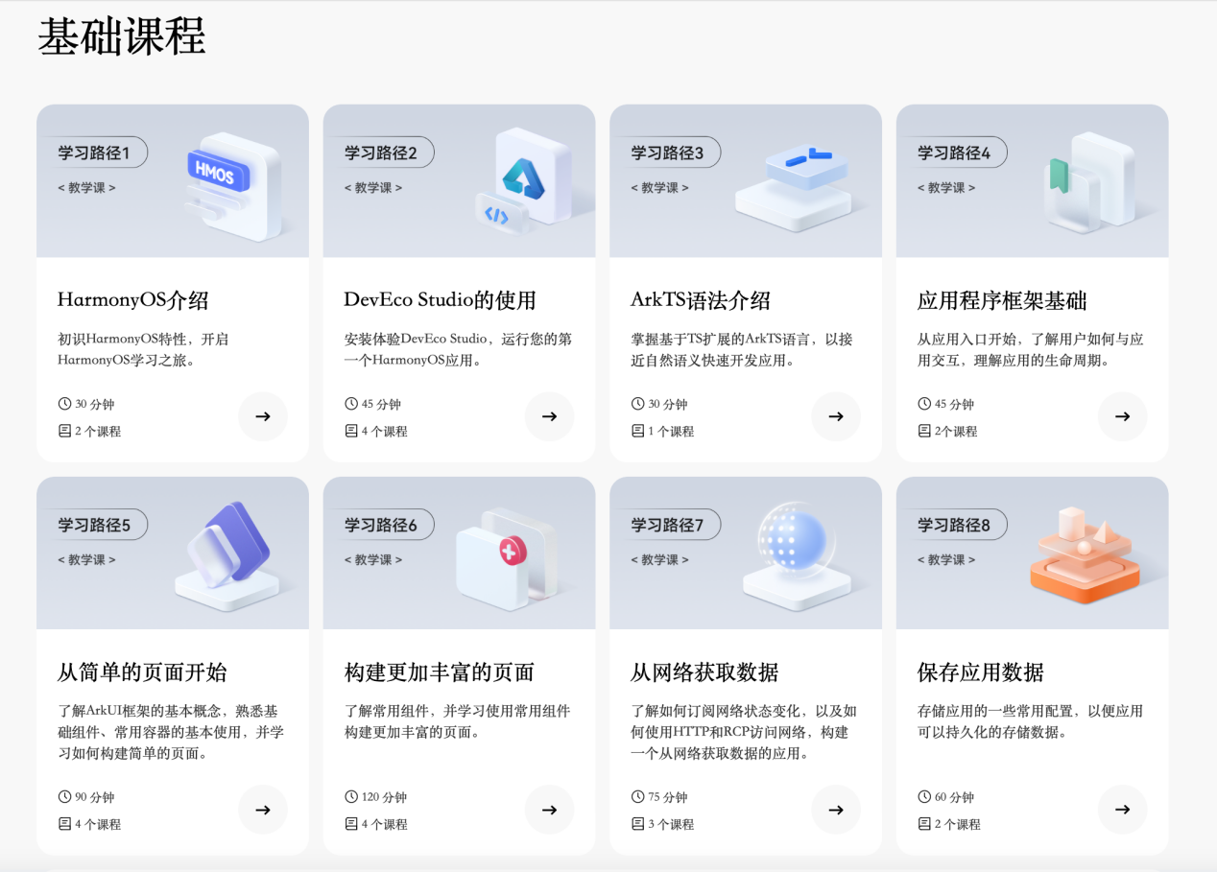
Task: Click the 基础课程 section heading
Action: click(122, 36)
